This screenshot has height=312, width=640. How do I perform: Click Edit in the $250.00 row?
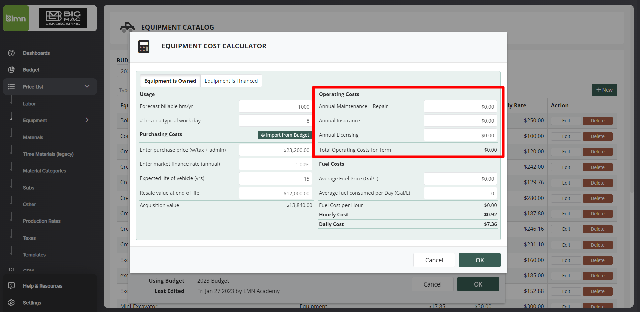tap(566, 121)
